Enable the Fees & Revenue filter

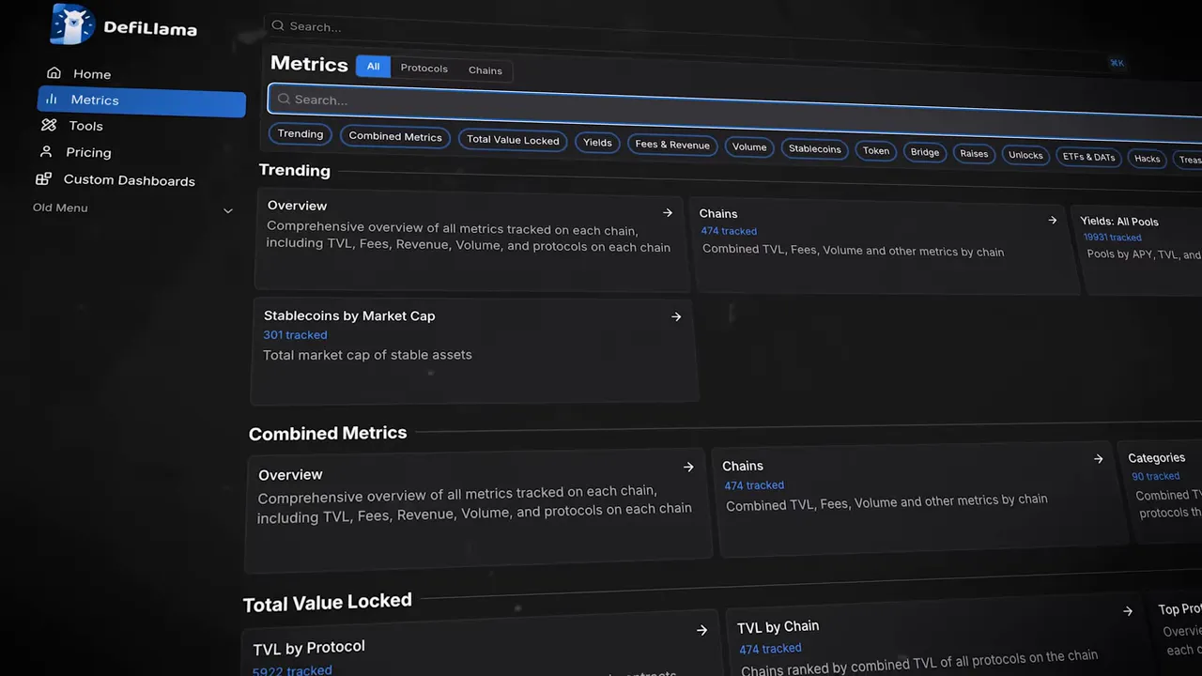(x=671, y=144)
